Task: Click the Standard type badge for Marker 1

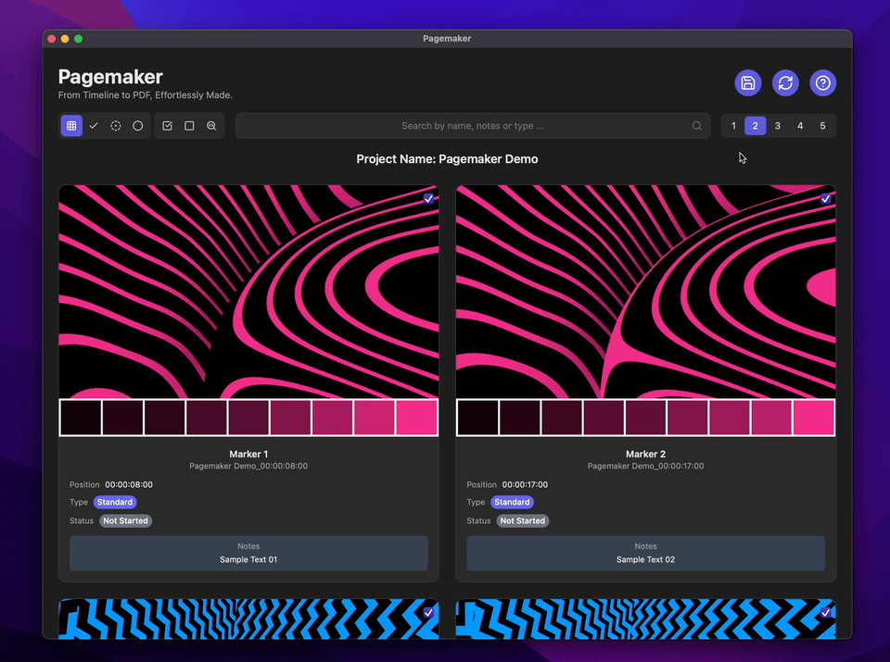Action: (115, 502)
